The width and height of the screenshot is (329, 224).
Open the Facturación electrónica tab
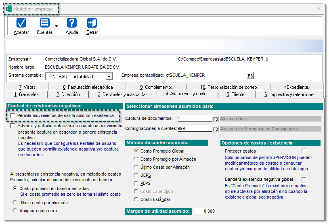87,87
